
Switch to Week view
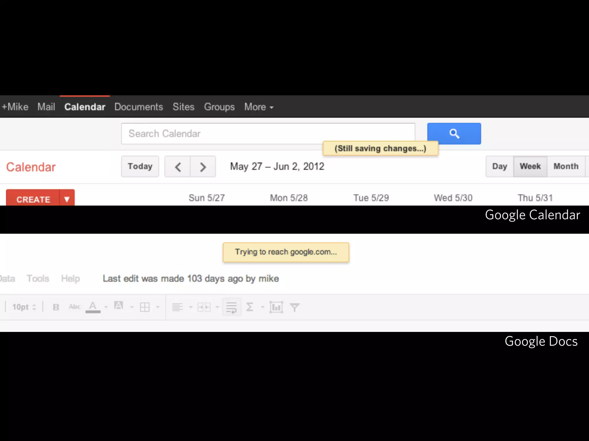[530, 167]
